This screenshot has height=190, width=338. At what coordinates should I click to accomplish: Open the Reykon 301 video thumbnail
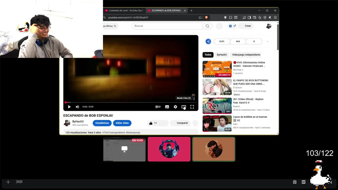pos(217,106)
